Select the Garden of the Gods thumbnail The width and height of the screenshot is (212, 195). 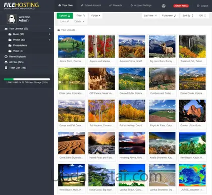pyautogui.click(x=192, y=111)
